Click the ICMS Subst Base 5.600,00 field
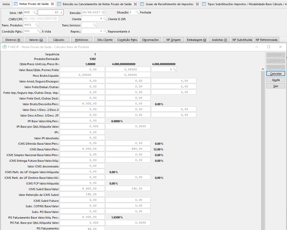The height and width of the screenshot is (230, 287). 82,188
